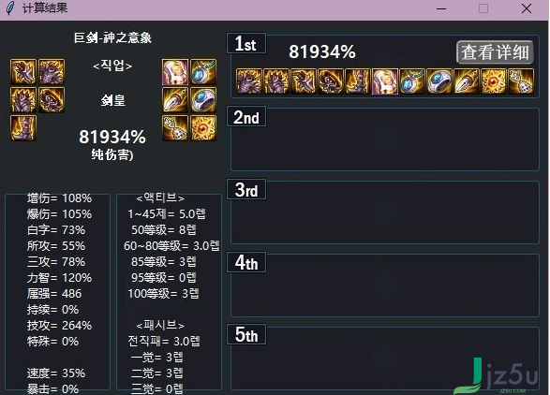Select the earring icon in right equipment grid
550x395 pixels.
click(x=175, y=128)
